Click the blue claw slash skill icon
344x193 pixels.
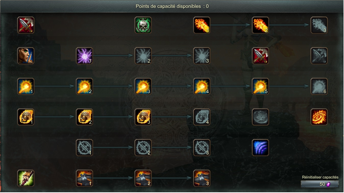(260, 147)
